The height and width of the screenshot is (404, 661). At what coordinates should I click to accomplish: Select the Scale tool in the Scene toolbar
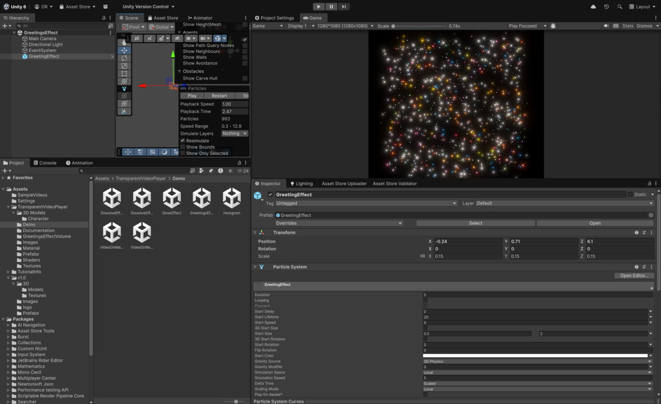click(124, 65)
